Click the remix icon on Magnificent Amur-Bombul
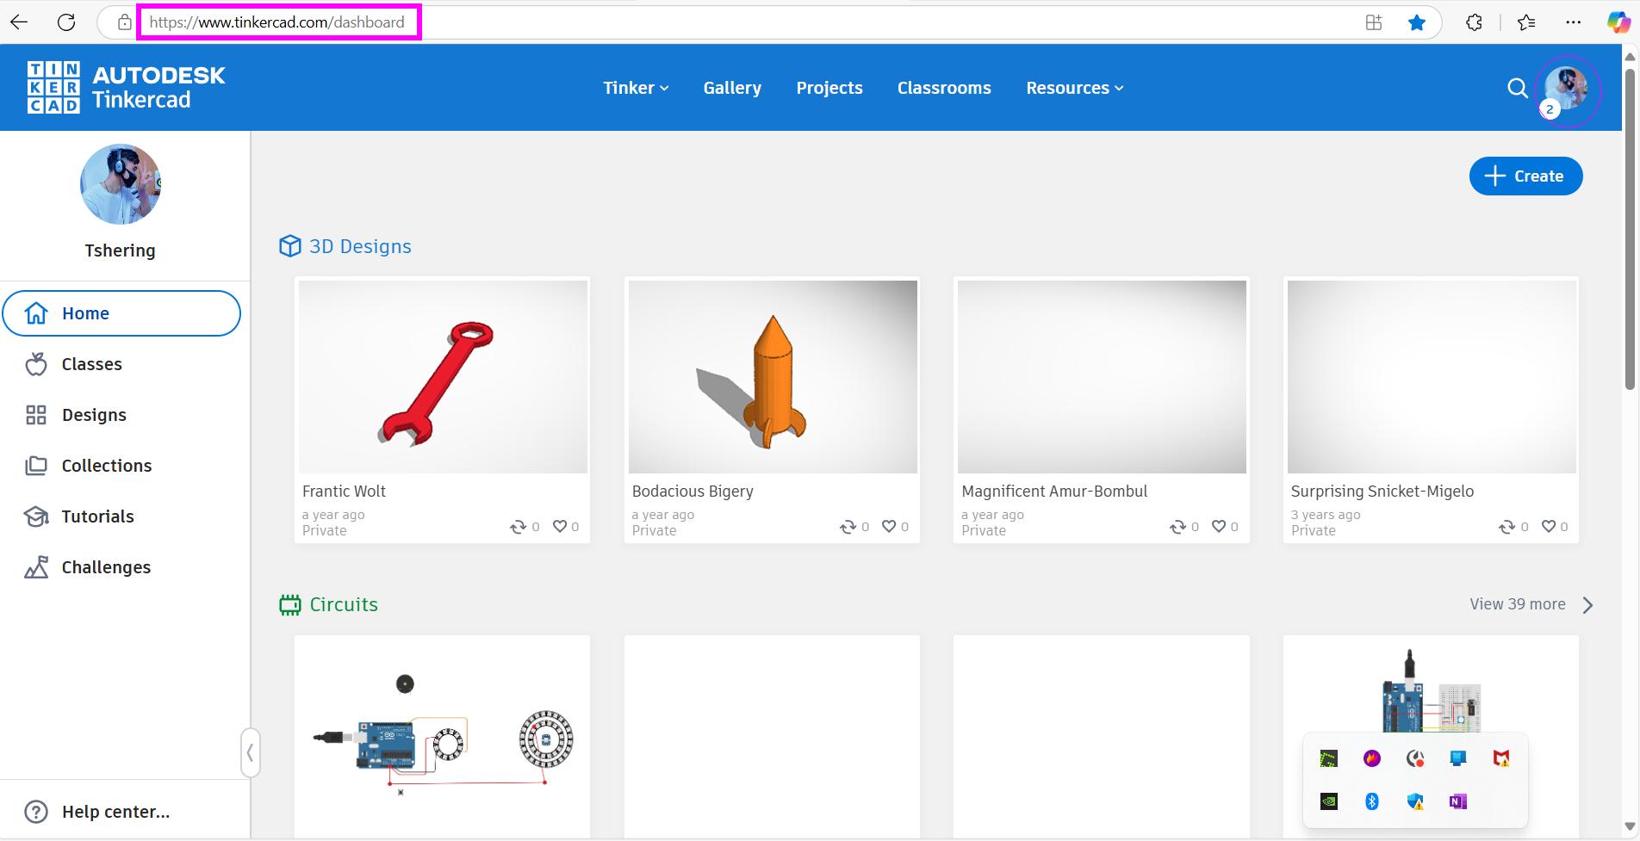This screenshot has height=841, width=1640. tap(1177, 527)
